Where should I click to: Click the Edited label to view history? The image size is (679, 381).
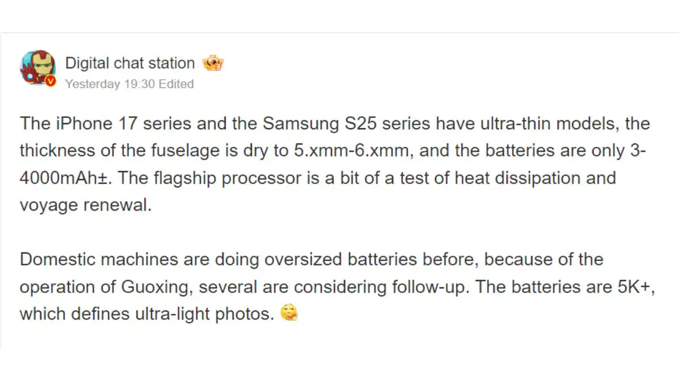pyautogui.click(x=176, y=84)
